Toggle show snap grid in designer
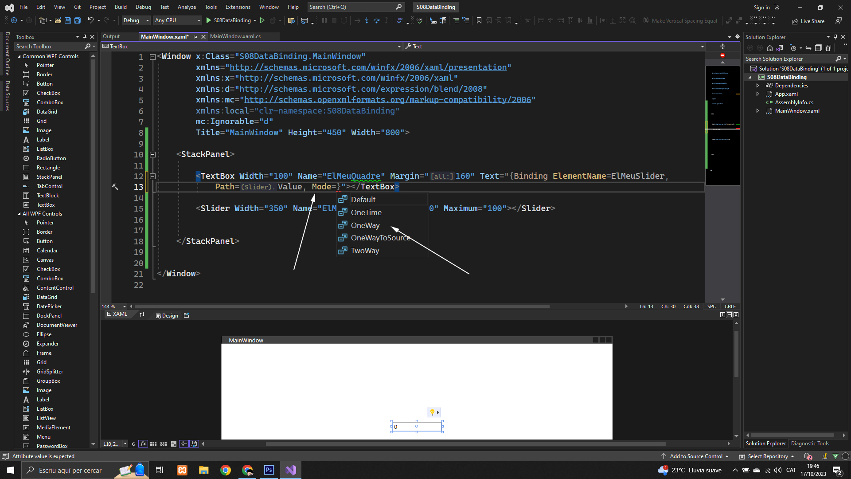Screen dimensions: 851x479 click(153, 444)
